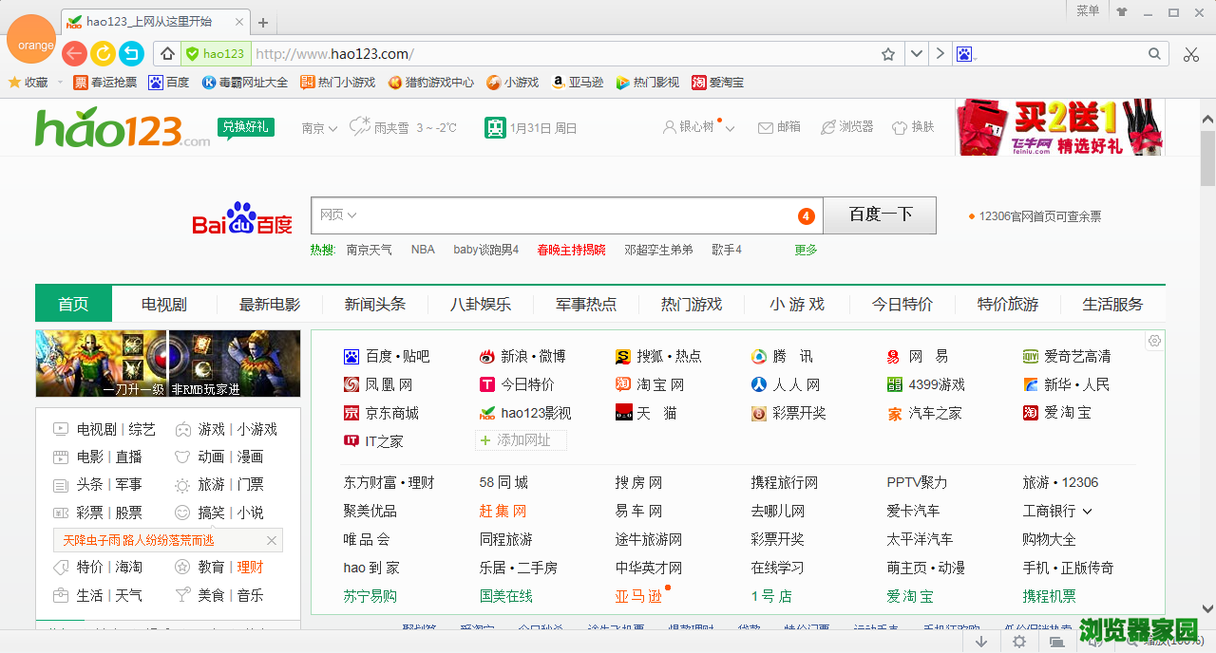Click the browser back arrow button
Screen dimensions: 1216x653
click(x=74, y=54)
